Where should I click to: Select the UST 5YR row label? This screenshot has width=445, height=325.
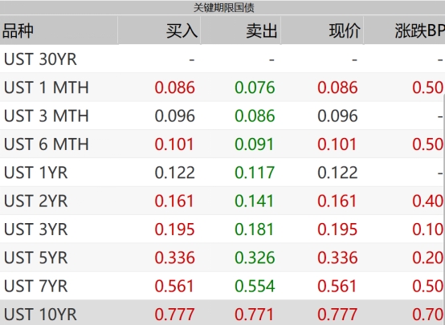36,258
